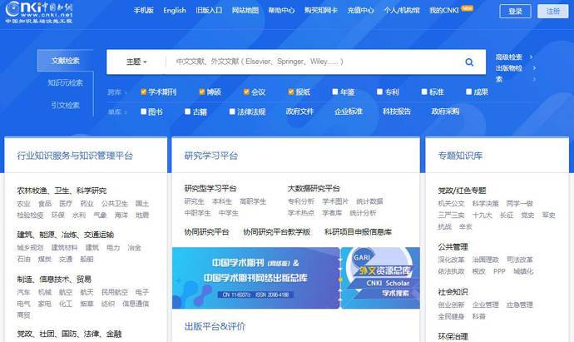Click the 外文资源总库 CNKI Scholar banner
The width and height of the screenshot is (574, 342).
point(381,278)
